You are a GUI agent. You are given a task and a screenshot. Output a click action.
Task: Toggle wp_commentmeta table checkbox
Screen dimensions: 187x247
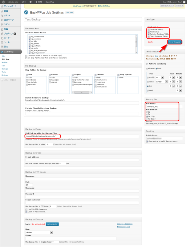pyautogui.click(x=30, y=37)
